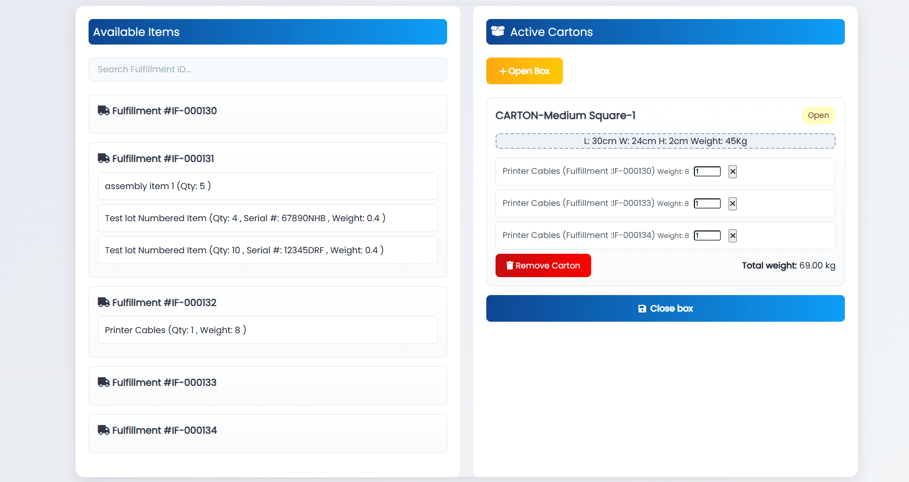The width and height of the screenshot is (909, 482).
Task: Select Printer Cables item in Fulfillment IF-000132
Action: click(267, 330)
